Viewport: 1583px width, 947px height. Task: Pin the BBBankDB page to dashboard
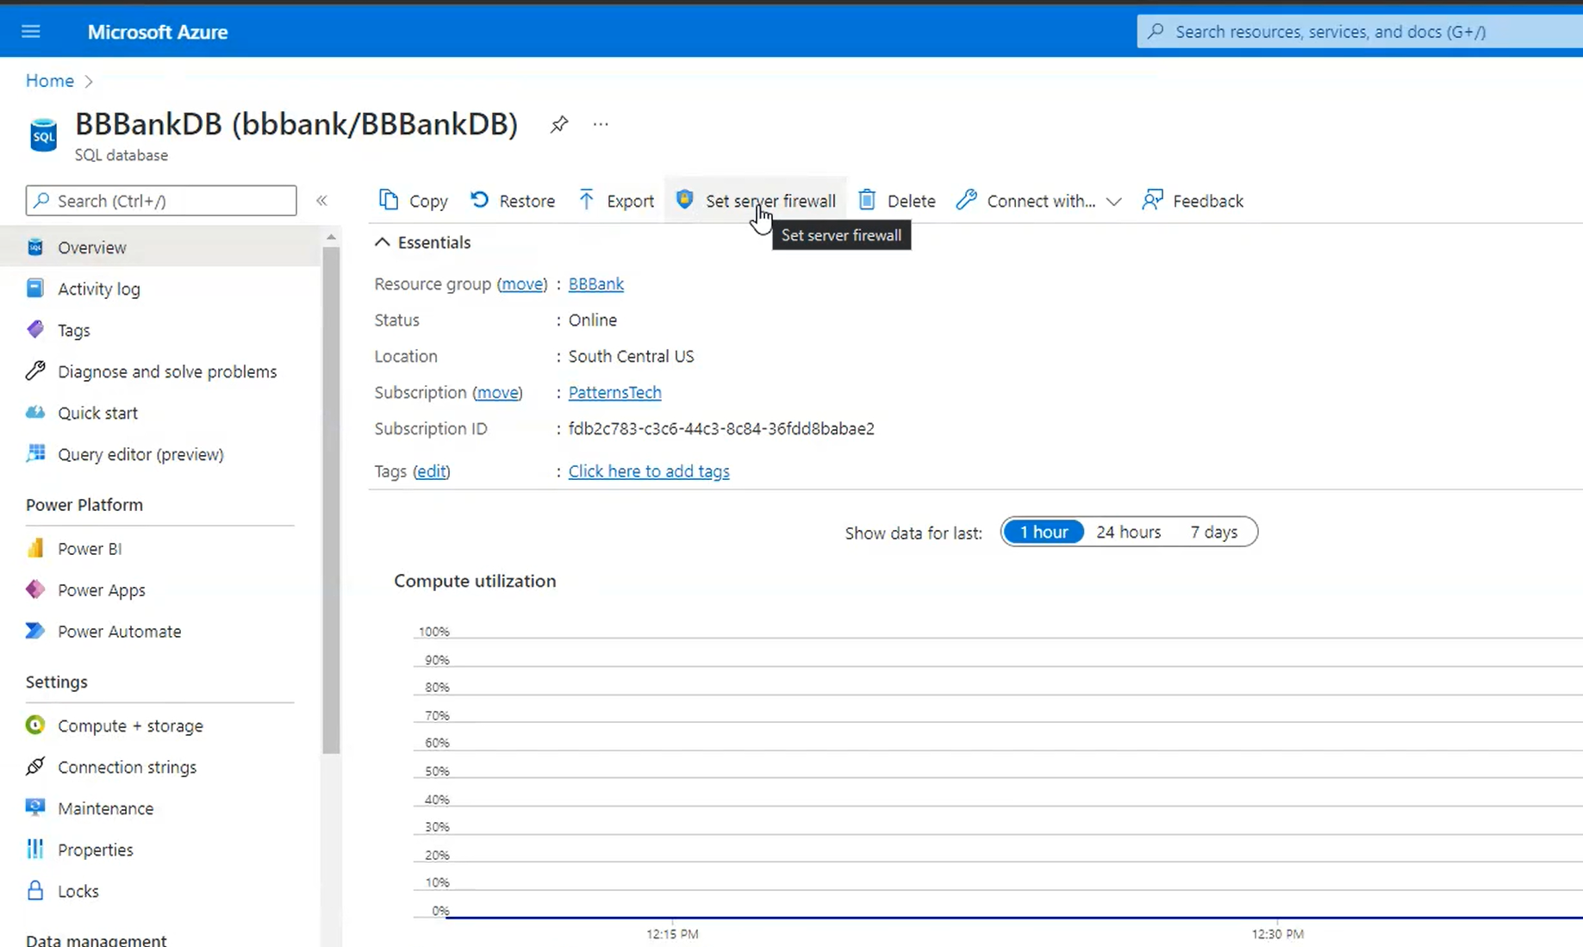[558, 124]
